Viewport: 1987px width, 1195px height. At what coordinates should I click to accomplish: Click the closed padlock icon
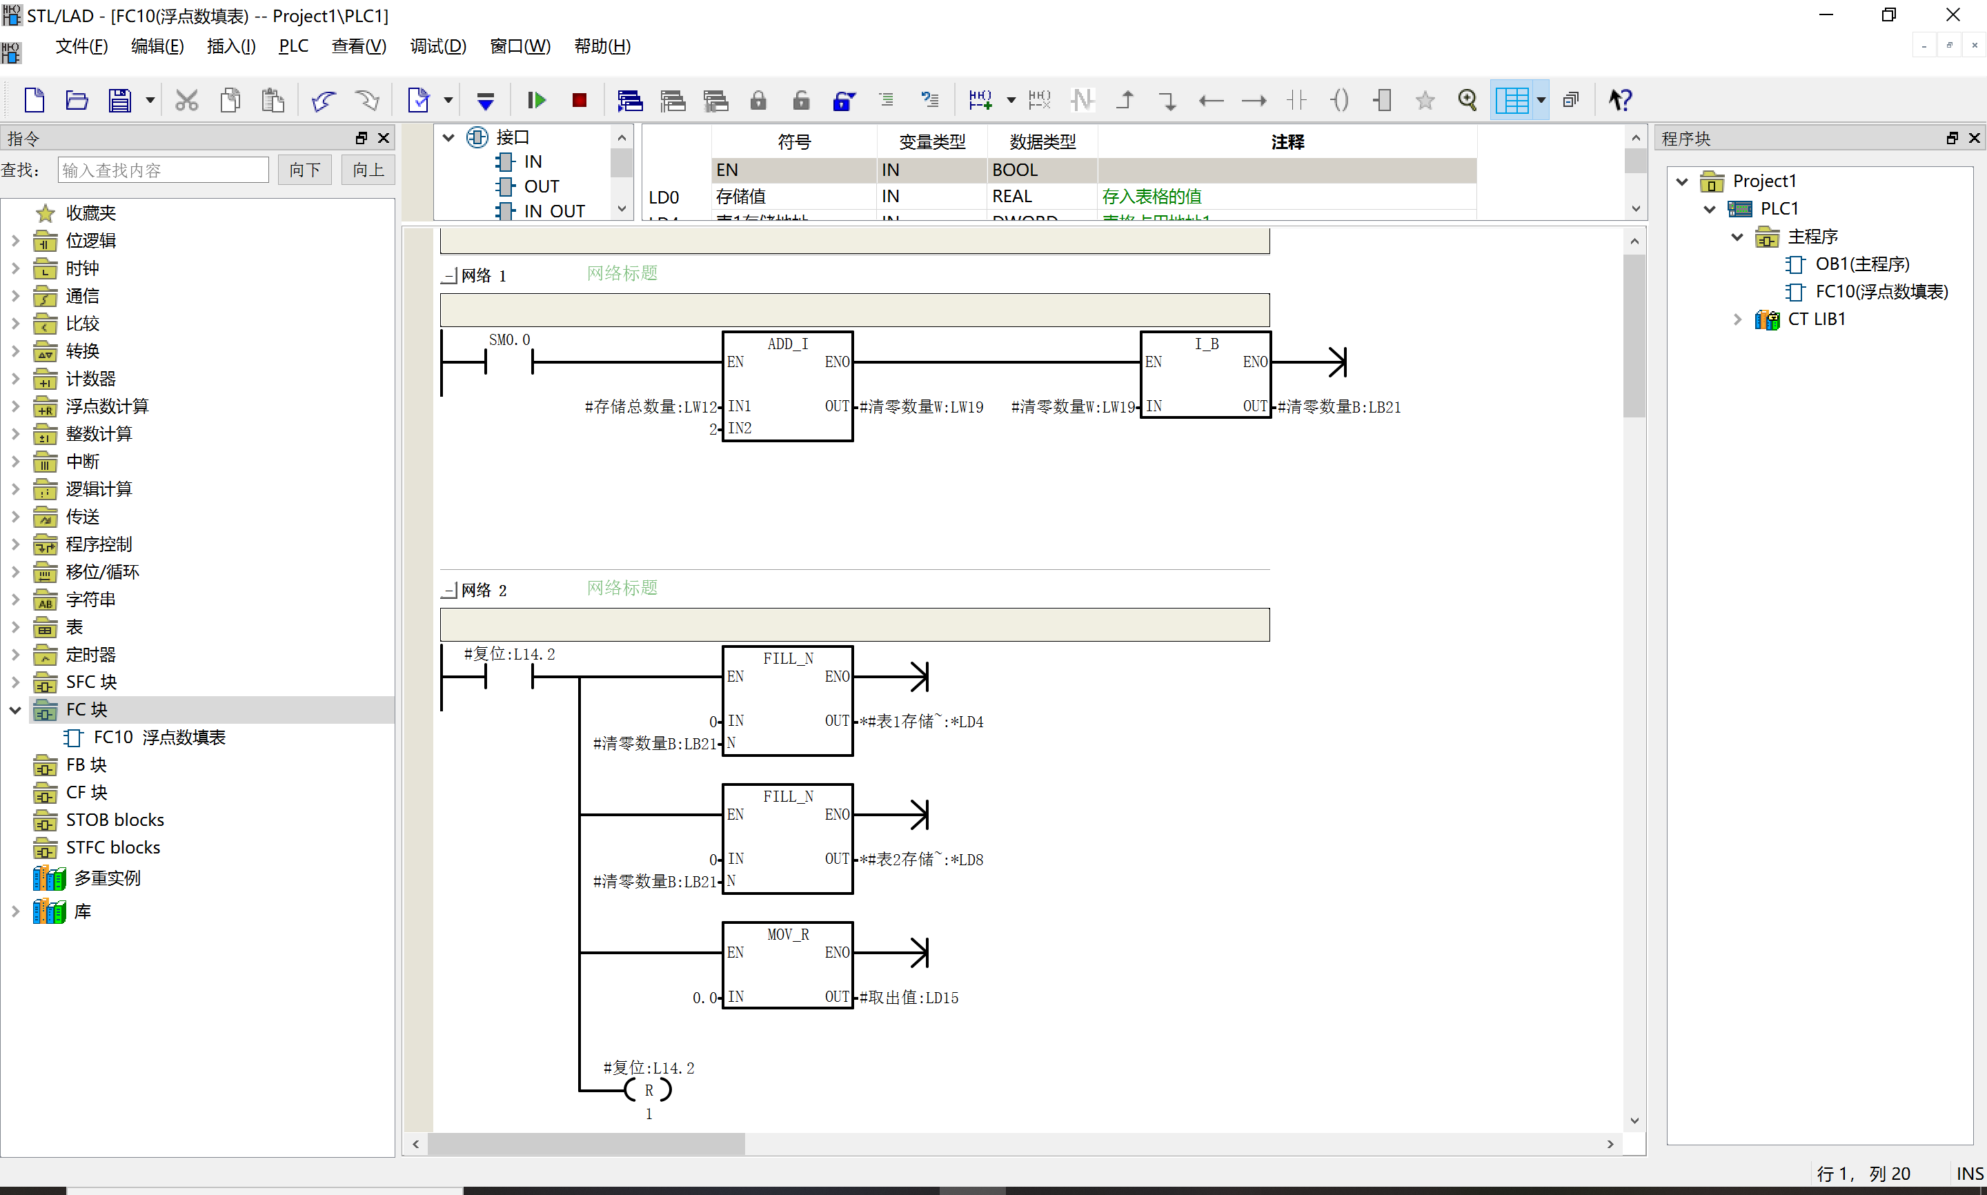pyautogui.click(x=758, y=100)
